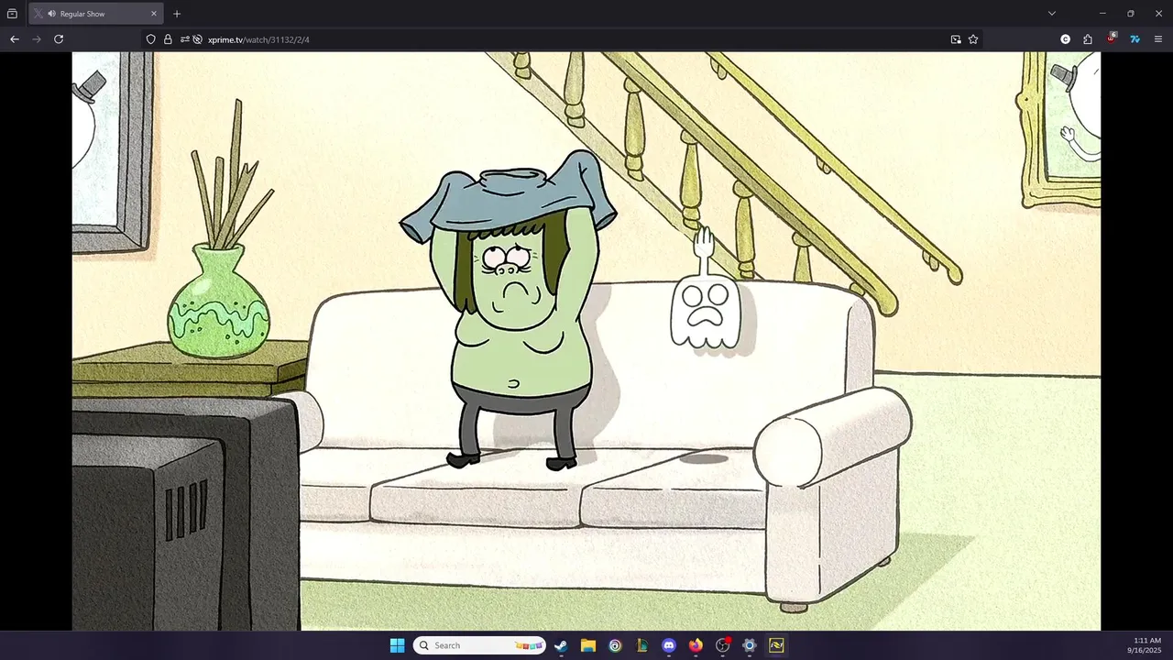Open a new browser tab

pyautogui.click(x=177, y=14)
